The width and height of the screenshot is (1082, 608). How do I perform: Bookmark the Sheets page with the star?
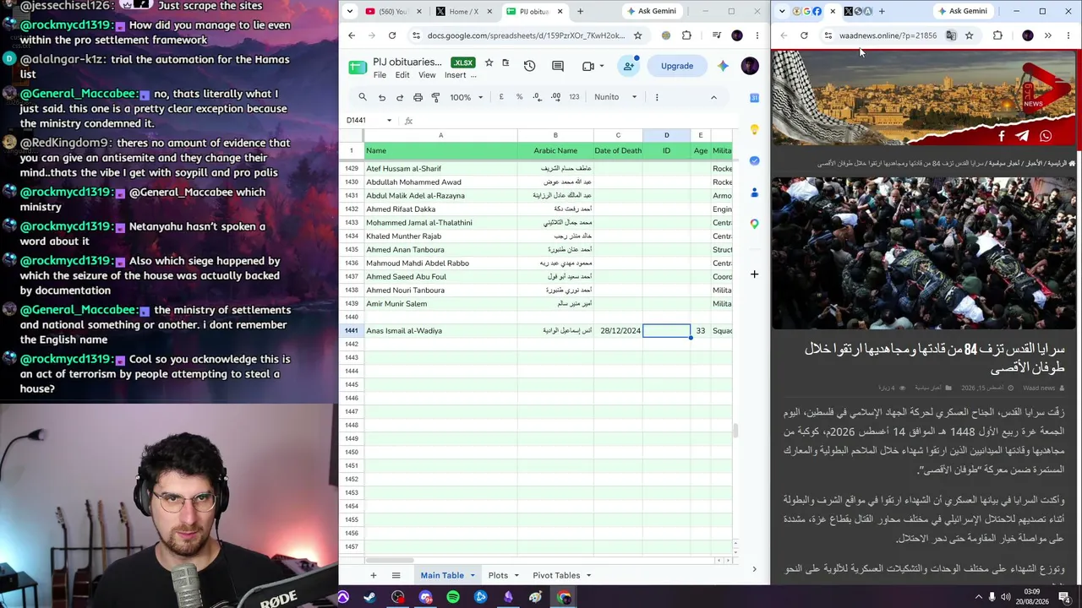coord(637,35)
